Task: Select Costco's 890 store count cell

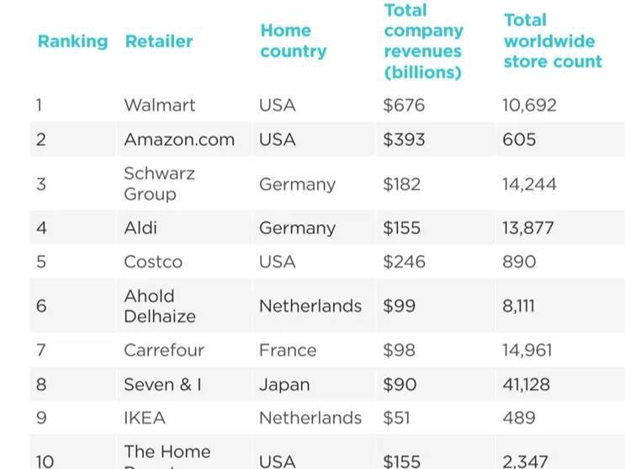Action: tap(519, 262)
